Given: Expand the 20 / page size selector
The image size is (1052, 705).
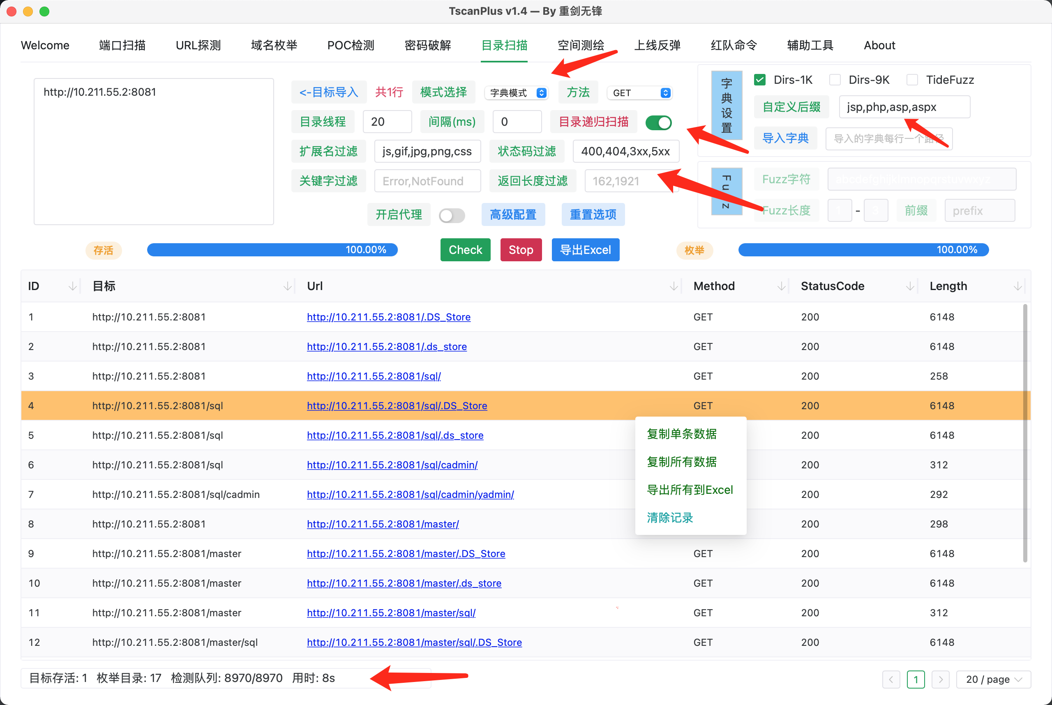Looking at the screenshot, I should (993, 680).
